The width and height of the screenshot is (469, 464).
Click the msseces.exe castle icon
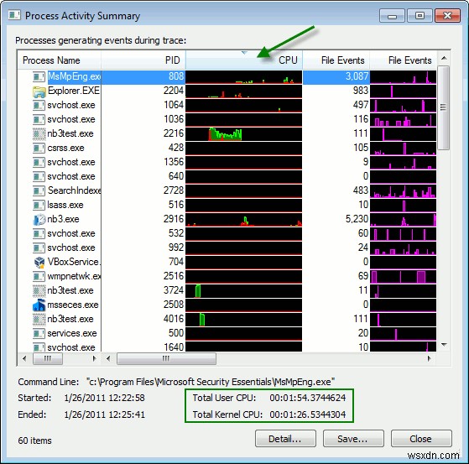pos(39,305)
